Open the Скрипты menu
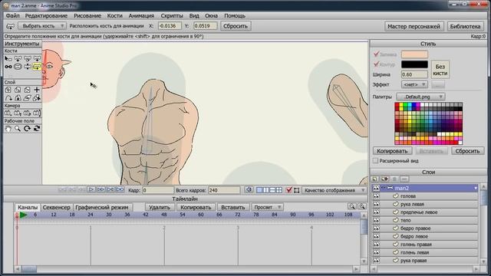 (x=172, y=15)
